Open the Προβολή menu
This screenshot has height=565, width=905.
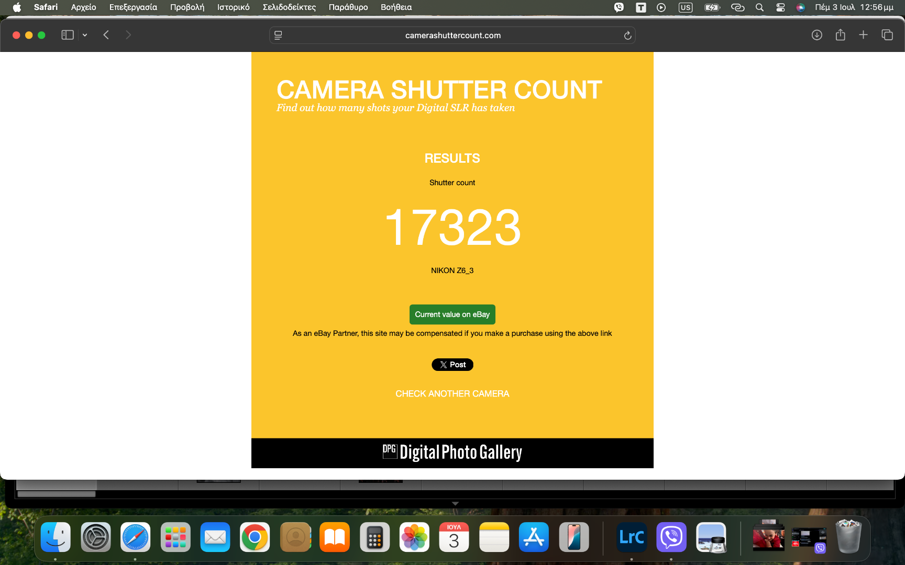click(187, 7)
